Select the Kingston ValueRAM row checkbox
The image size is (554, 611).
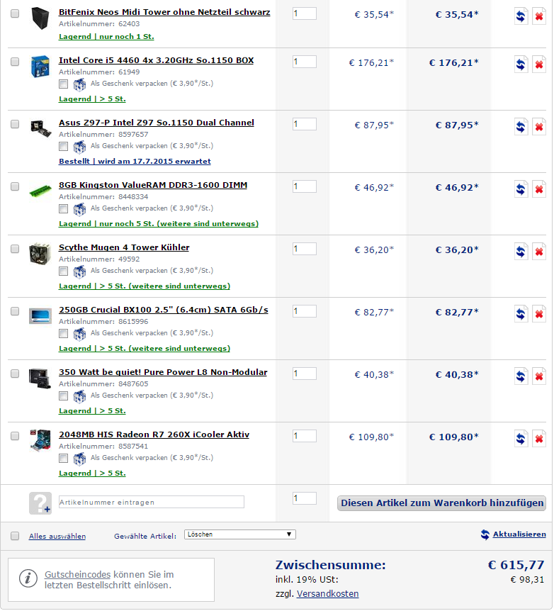pyautogui.click(x=15, y=186)
